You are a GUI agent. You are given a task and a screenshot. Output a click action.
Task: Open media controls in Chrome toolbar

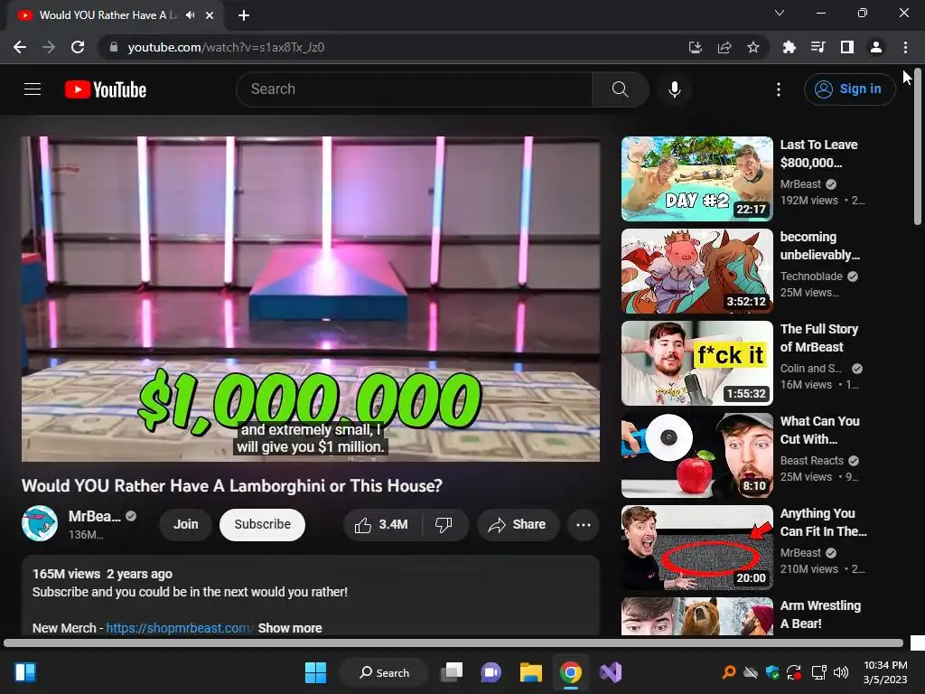click(x=818, y=47)
